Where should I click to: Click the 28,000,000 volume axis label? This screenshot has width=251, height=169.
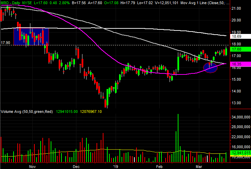(241, 127)
